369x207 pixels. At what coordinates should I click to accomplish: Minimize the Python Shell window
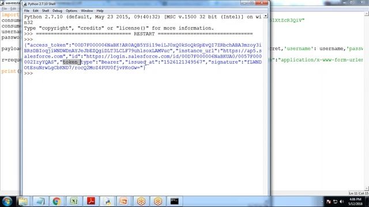coord(244,3)
